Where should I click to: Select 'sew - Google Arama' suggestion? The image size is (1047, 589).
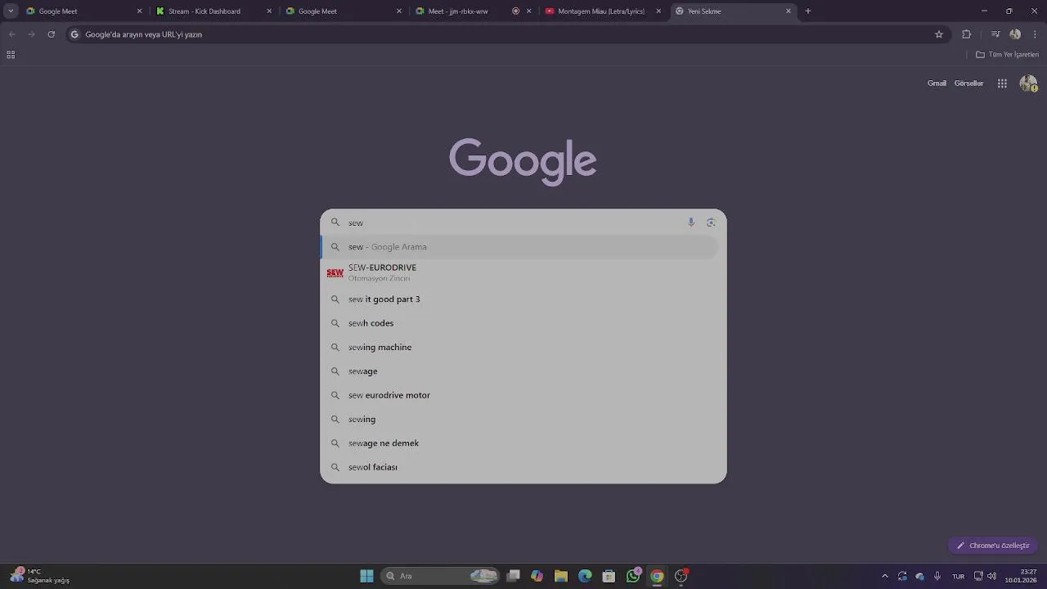pos(520,247)
